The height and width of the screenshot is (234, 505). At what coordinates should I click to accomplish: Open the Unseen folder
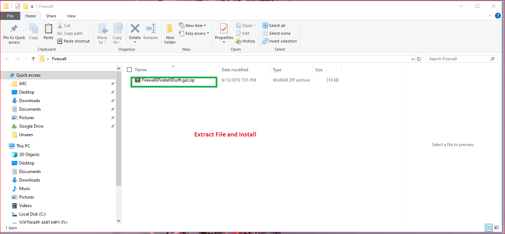tap(26, 135)
